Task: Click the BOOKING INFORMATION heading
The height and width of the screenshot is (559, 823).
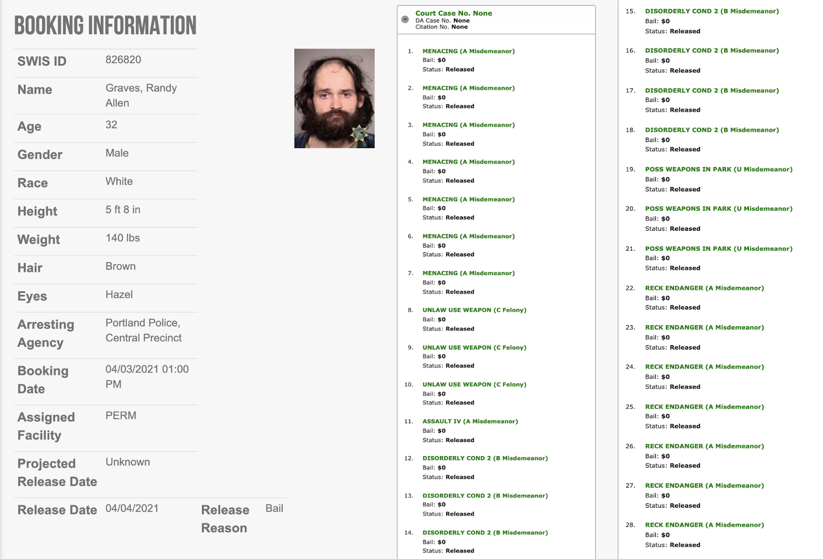Action: (105, 26)
